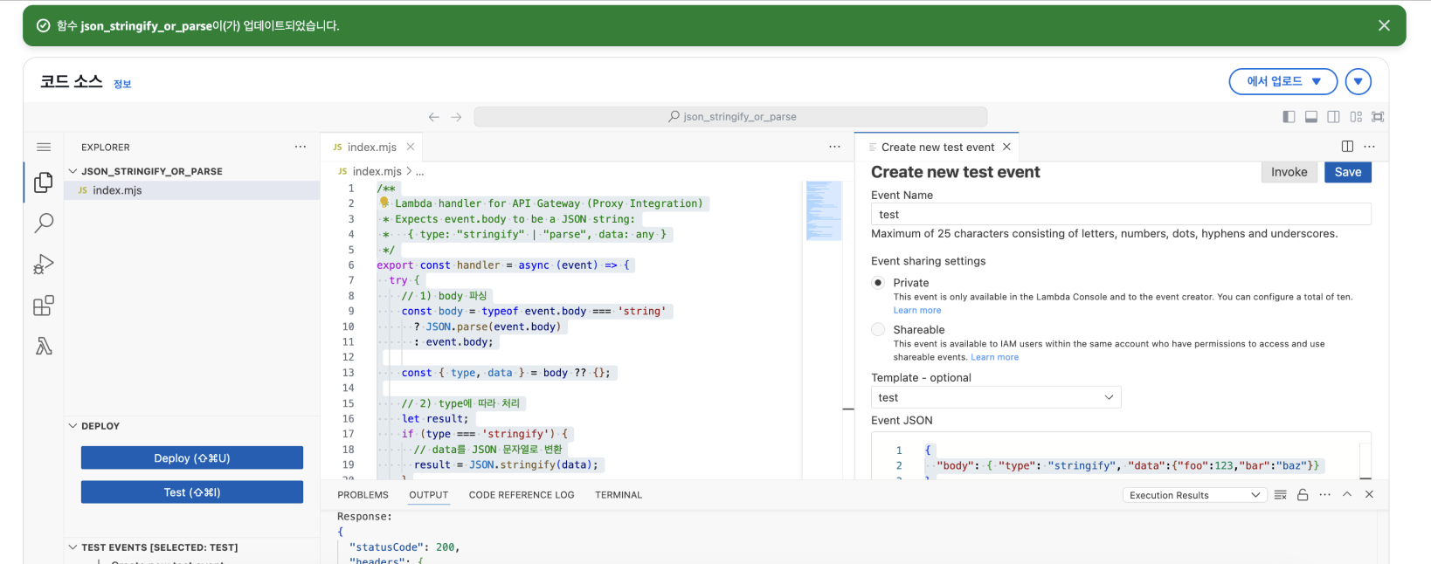
Task: Open the Search view in the activity bar
Action: pyautogui.click(x=44, y=224)
